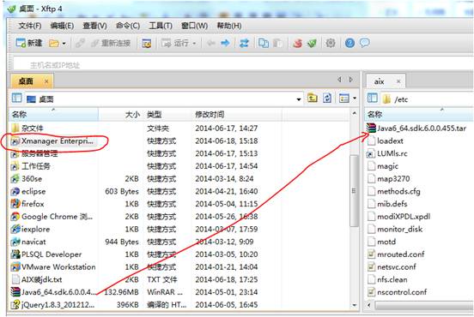Image resolution: width=474 pixels, height=317 pixels.
Task: Close the 桌面 tab
Action: point(46,81)
